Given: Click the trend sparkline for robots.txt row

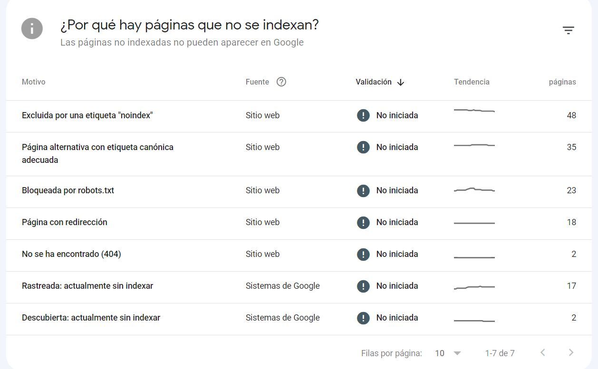Looking at the screenshot, I should [474, 190].
